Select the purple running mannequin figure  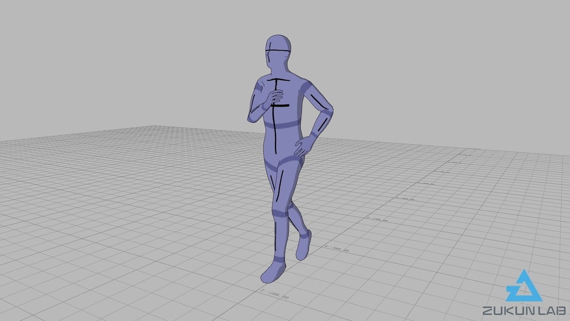tap(289, 159)
